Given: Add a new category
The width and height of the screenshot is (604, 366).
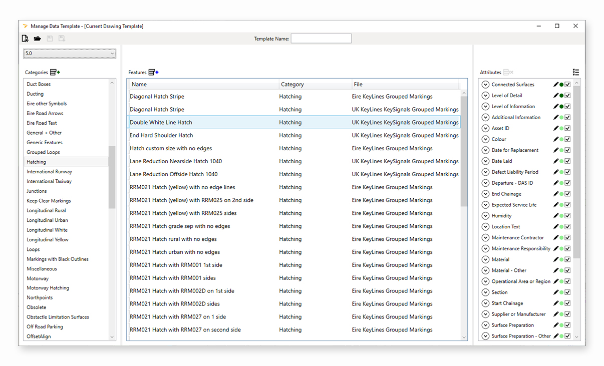Looking at the screenshot, I should pos(55,73).
